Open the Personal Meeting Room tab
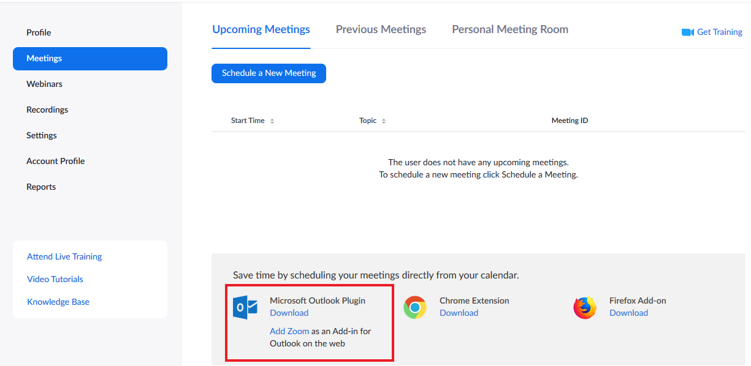The width and height of the screenshot is (751, 366). [x=510, y=29]
